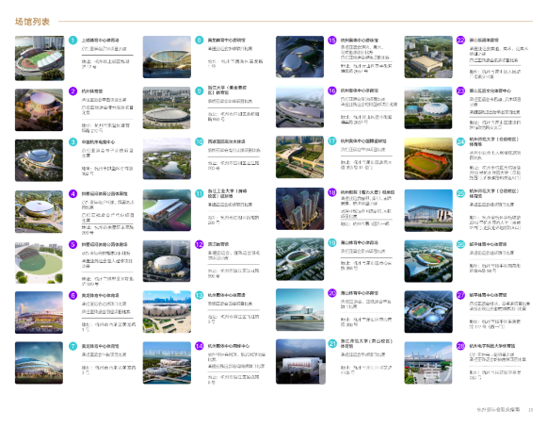Image resolution: width=547 pixels, height=428 pixels.
Task: Click the teal number 17 badge
Action: click(x=332, y=140)
